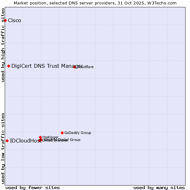Click the GoDaddy Group label

pyautogui.click(x=78, y=133)
